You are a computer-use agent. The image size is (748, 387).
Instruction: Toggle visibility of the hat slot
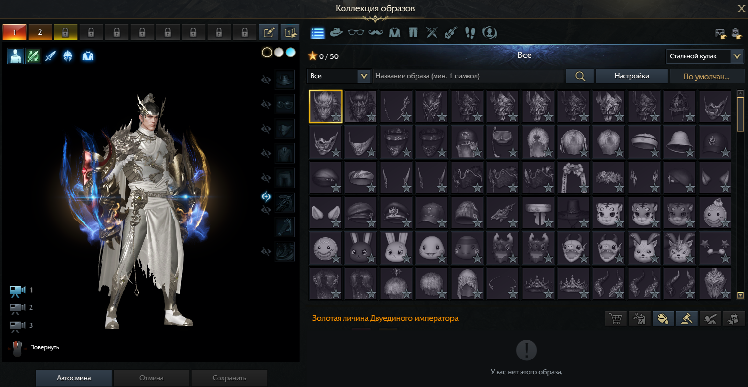[x=266, y=80]
